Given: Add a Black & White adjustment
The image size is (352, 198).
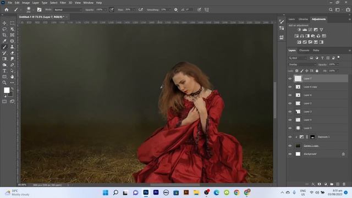Looking at the screenshot, I should (x=307, y=36).
